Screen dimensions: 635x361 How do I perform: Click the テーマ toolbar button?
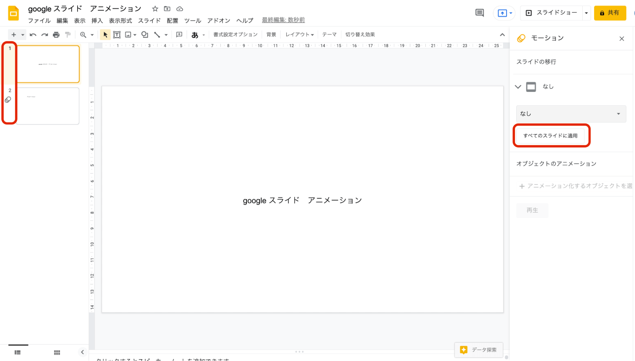click(x=329, y=34)
